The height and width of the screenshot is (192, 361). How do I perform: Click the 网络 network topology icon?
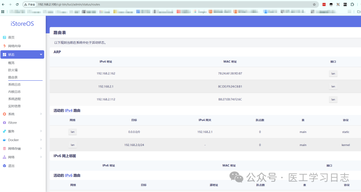(x=4, y=157)
